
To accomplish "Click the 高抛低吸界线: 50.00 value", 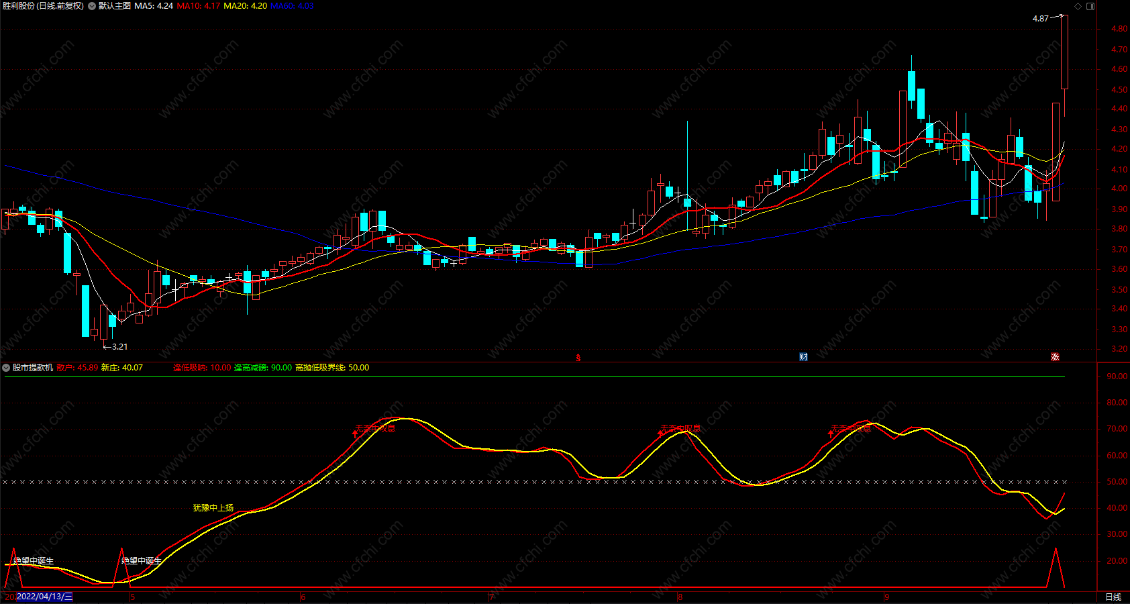I will pyautogui.click(x=332, y=368).
